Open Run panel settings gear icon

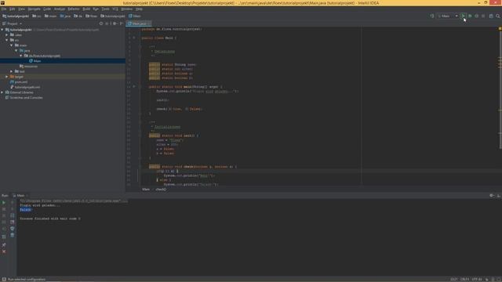coord(492,195)
